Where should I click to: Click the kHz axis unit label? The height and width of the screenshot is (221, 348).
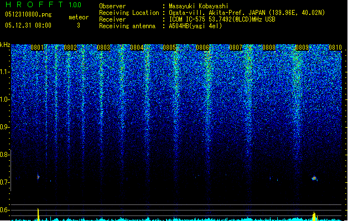pyautogui.click(x=5, y=45)
